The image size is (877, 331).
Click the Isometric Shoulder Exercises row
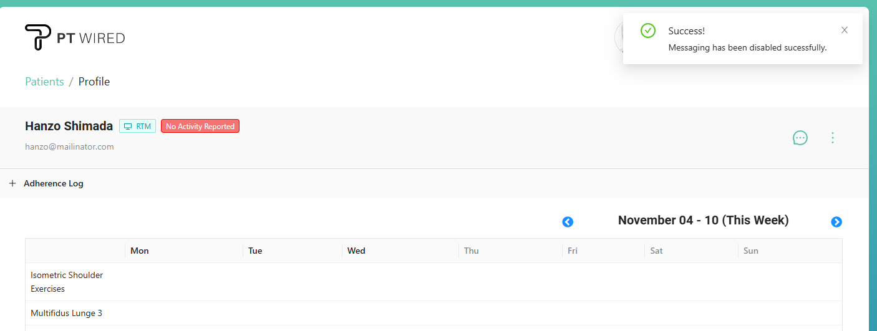coord(67,282)
